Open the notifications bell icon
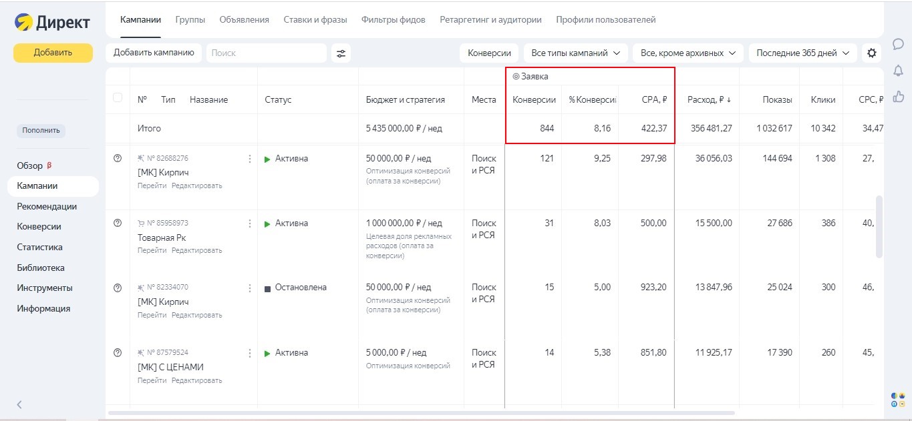912x421 pixels. [x=899, y=70]
